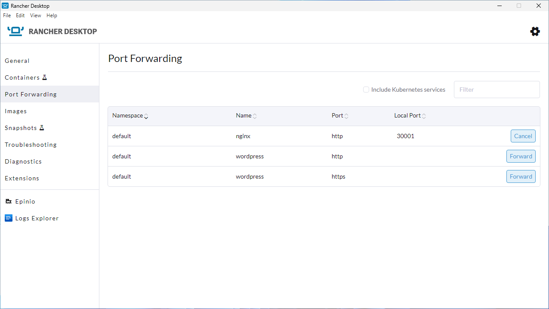Viewport: 549px width, 309px height.
Task: Click the Rancher Desktop title bar icon
Action: tap(5, 6)
